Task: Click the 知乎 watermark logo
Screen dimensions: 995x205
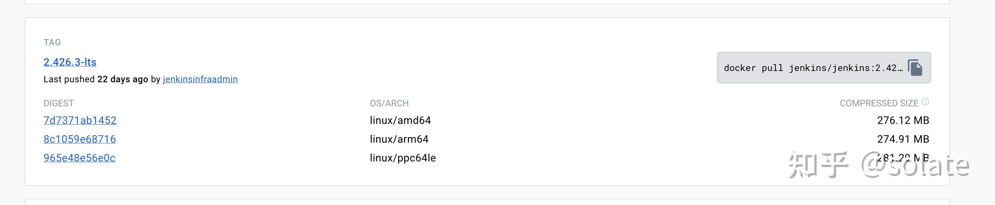Action: [x=818, y=164]
